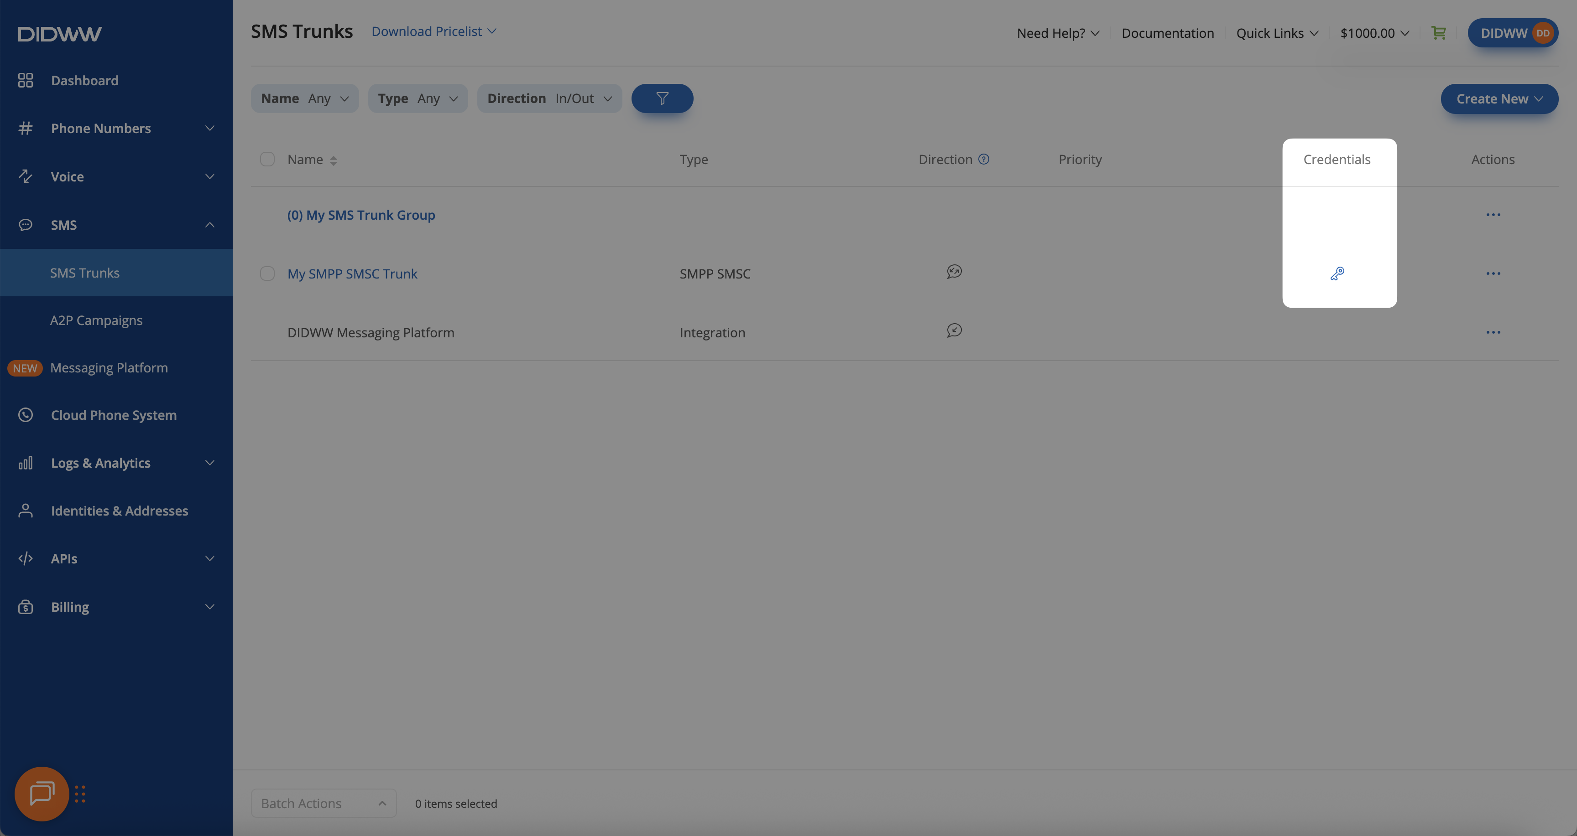Click the 0 items selected text

456,804
